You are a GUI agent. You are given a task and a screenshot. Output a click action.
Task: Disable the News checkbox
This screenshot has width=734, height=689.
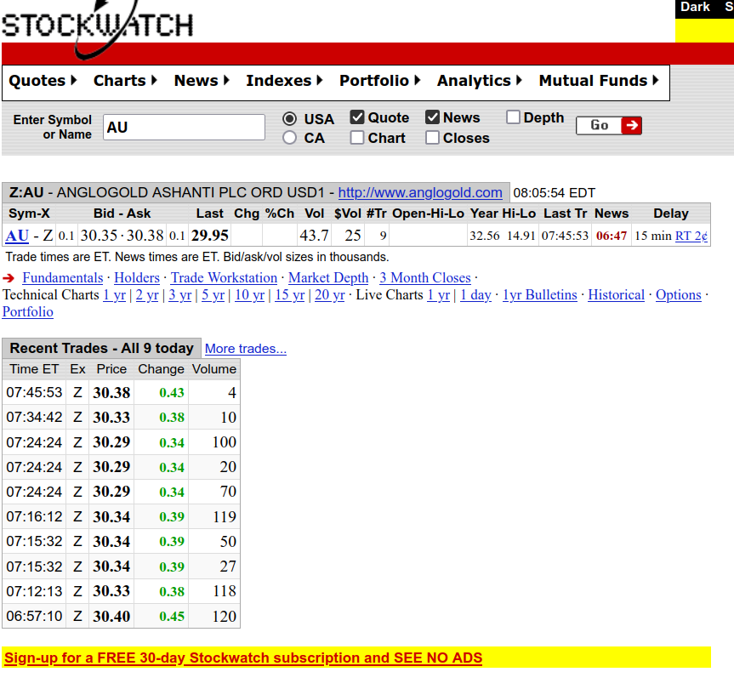pyautogui.click(x=432, y=117)
